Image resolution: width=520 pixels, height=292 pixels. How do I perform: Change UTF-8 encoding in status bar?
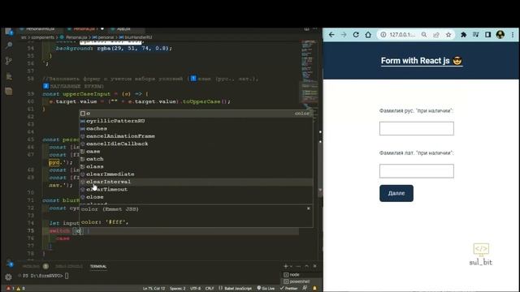pos(195,289)
